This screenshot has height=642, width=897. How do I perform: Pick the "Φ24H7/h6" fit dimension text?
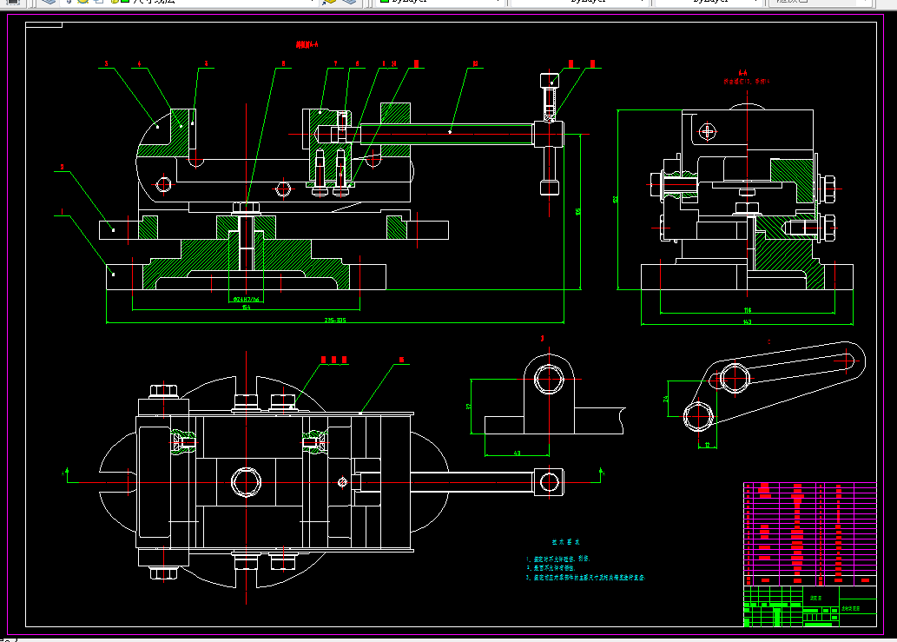(246, 299)
